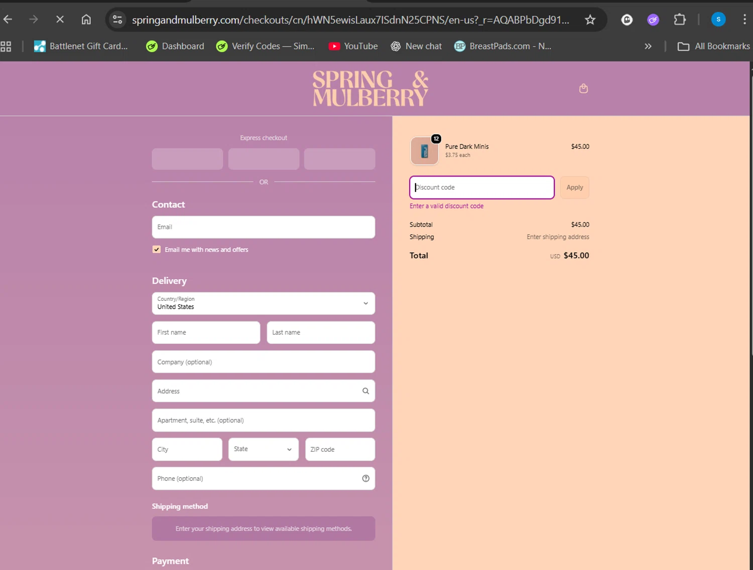Open the shopping bag cart icon
This screenshot has height=570, width=753.
[583, 88]
